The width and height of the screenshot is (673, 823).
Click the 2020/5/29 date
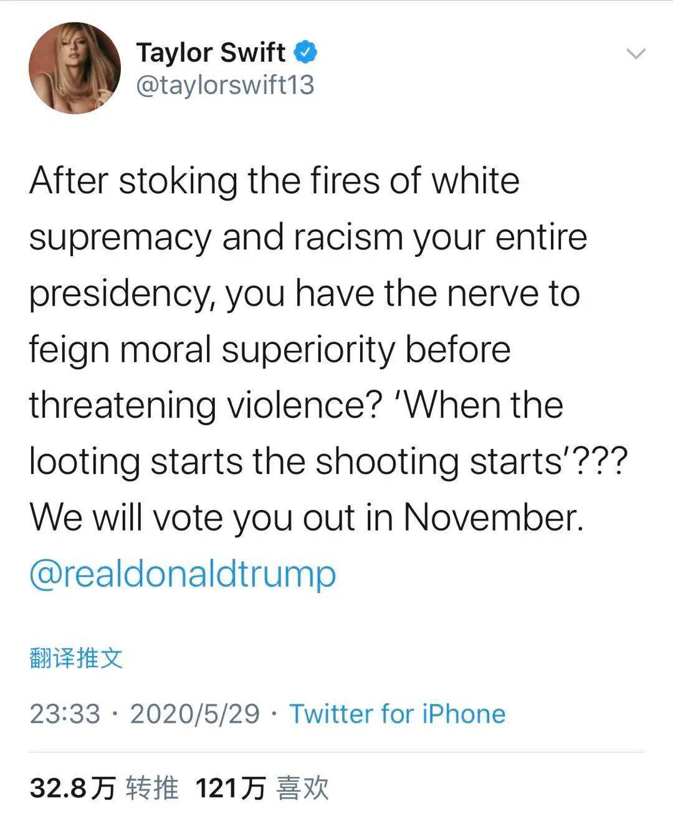click(194, 714)
